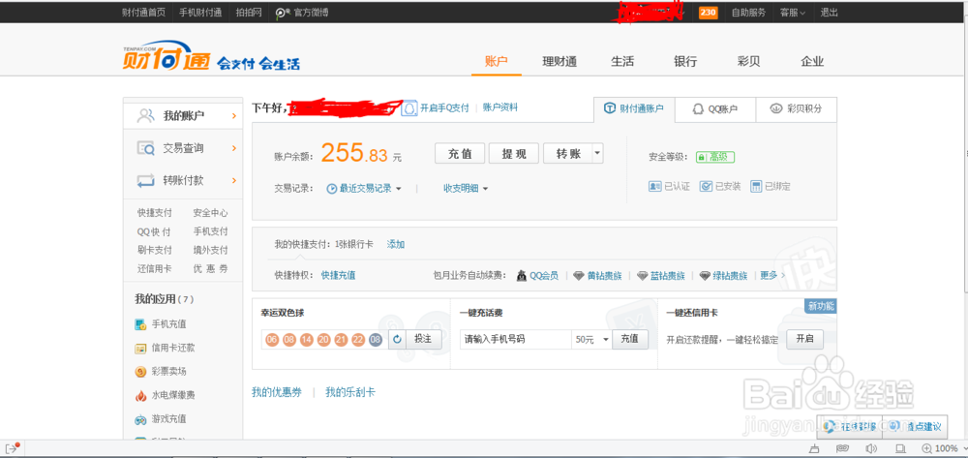Click the 信用卡还款 app icon

point(140,349)
